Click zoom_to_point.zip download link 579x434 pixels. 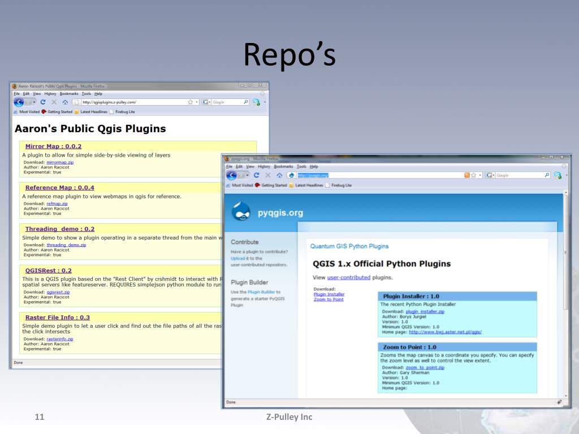pyautogui.click(x=425, y=367)
